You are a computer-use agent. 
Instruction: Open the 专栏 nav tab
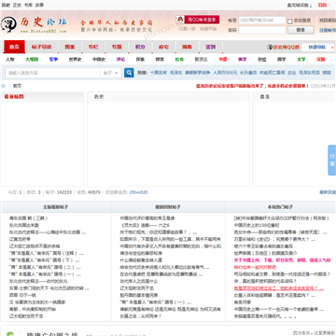point(93,47)
